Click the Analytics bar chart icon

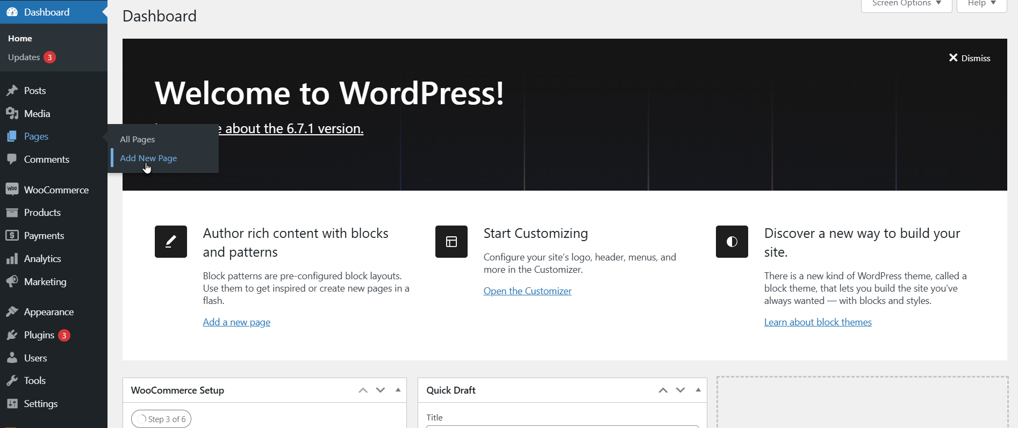pyautogui.click(x=12, y=259)
